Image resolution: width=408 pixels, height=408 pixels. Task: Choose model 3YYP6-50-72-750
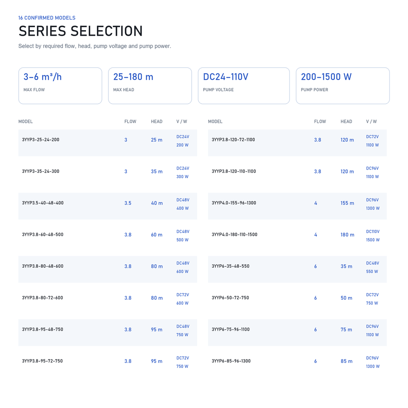tap(297, 301)
